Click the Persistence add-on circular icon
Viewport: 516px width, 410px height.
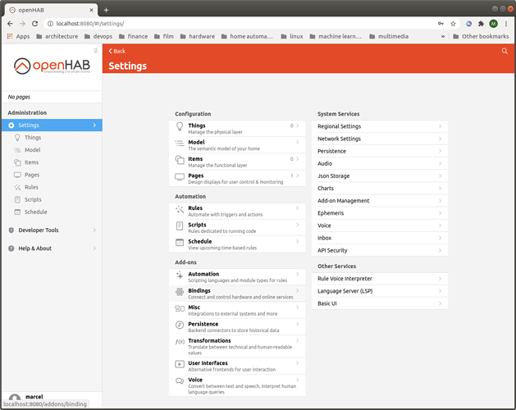tap(180, 325)
